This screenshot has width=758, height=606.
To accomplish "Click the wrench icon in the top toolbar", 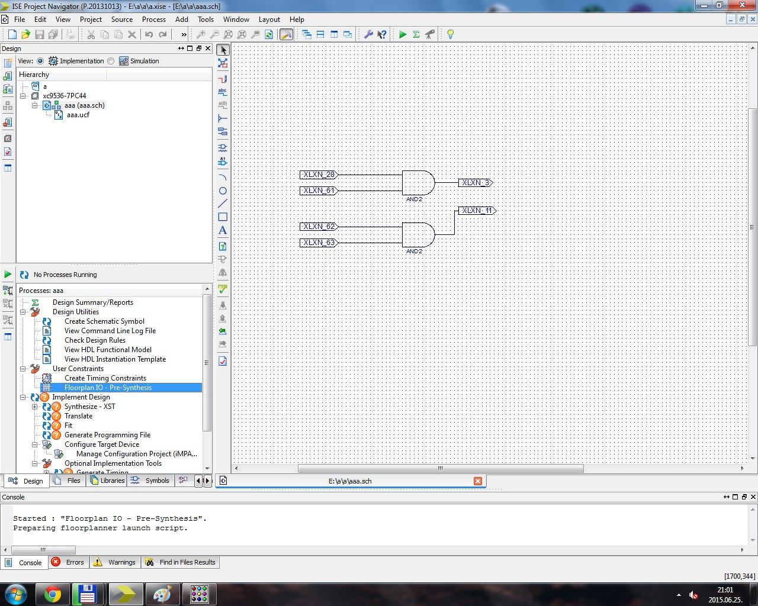I will [x=368, y=34].
